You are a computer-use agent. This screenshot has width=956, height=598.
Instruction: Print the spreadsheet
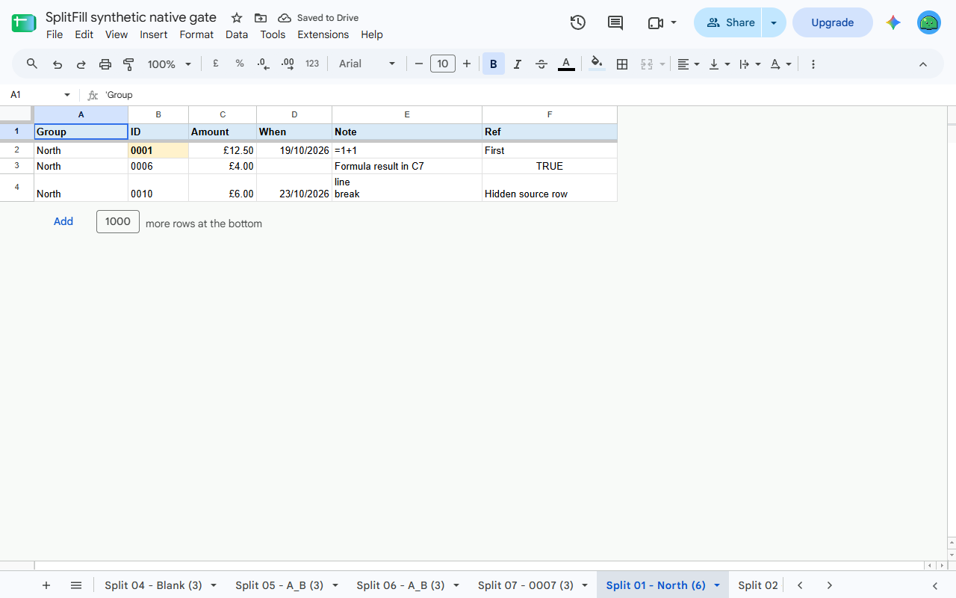tap(105, 64)
